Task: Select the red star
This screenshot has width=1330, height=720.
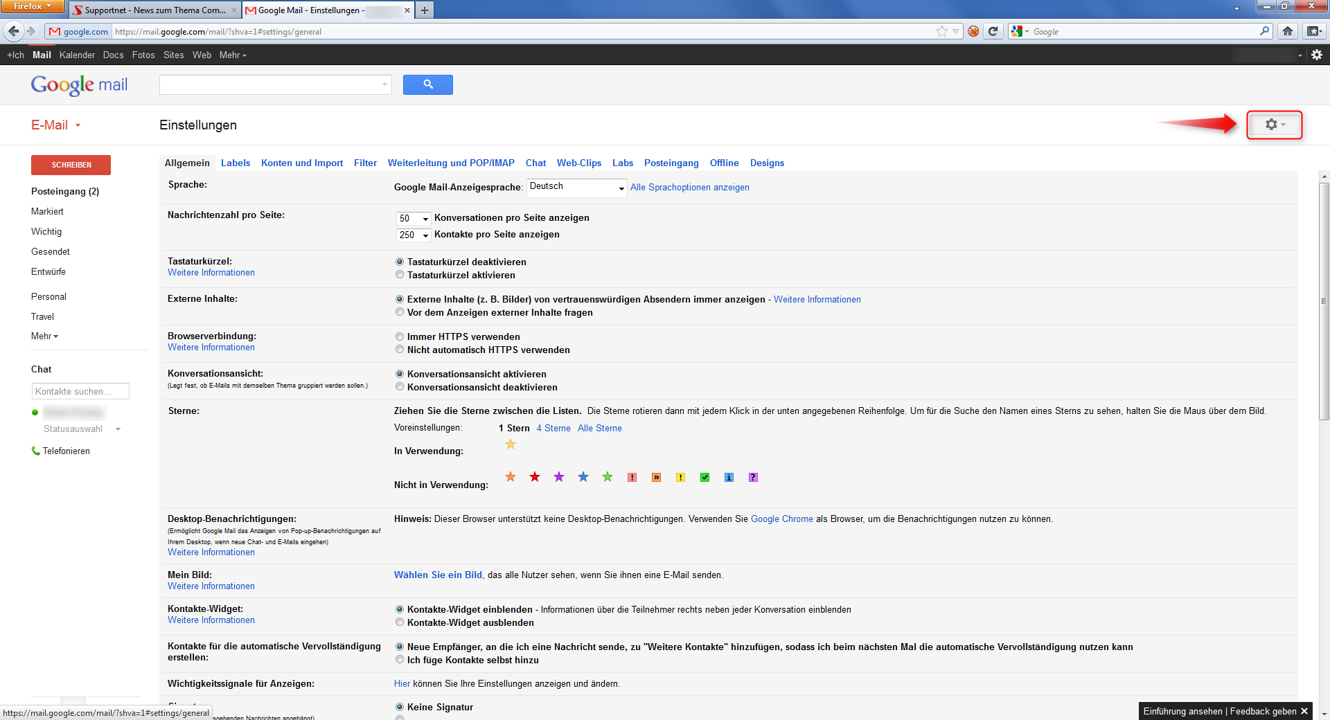Action: (x=535, y=477)
